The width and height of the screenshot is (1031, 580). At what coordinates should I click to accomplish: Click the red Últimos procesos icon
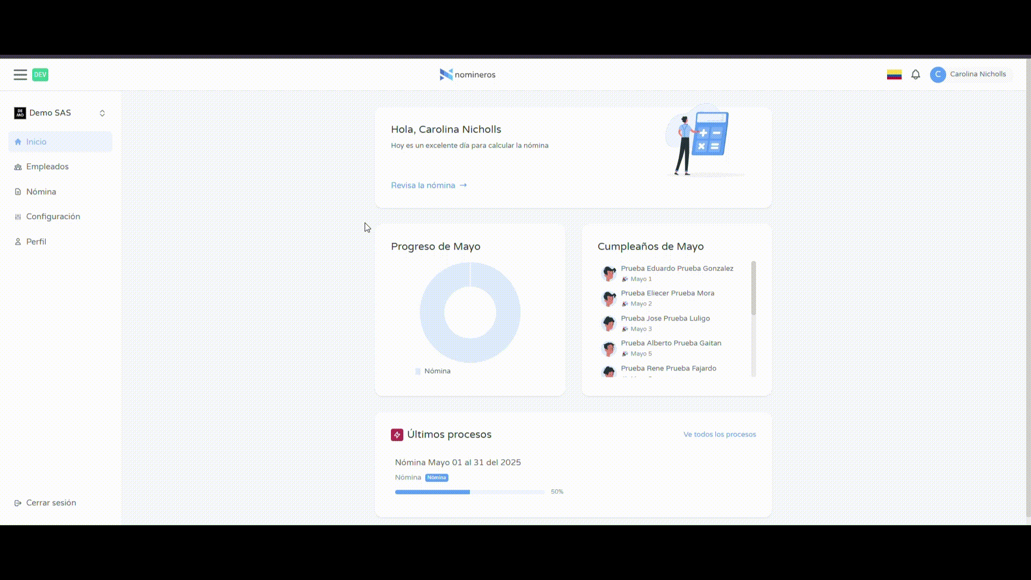(x=397, y=434)
